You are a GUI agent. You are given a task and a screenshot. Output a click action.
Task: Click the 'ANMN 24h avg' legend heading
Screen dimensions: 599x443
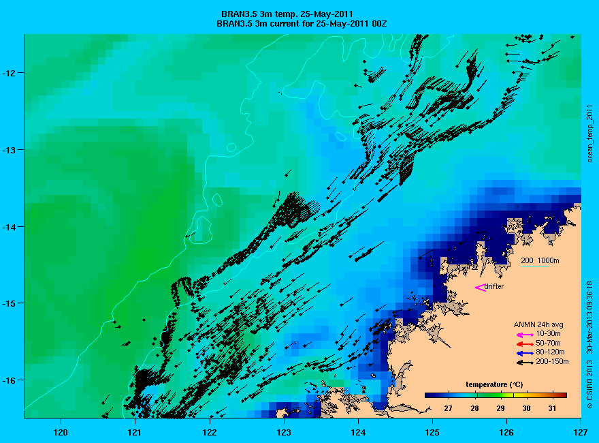coord(538,325)
